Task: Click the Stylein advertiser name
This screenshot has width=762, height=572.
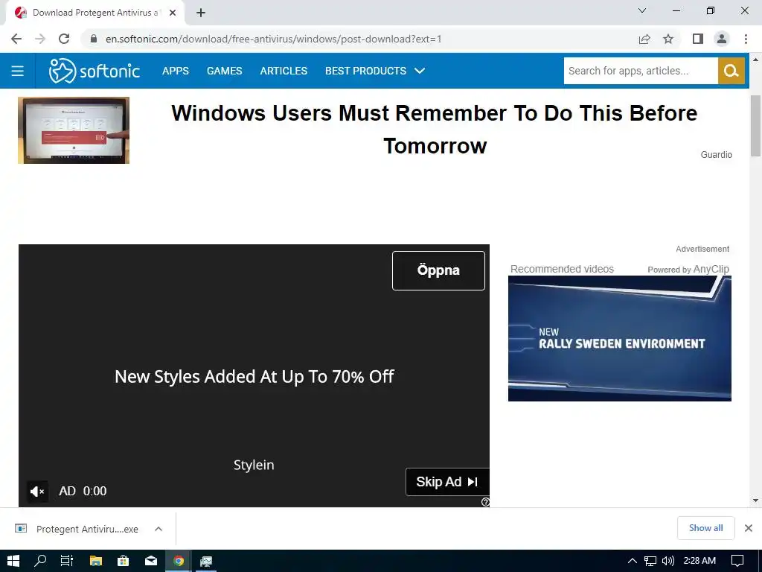Action: pos(254,465)
